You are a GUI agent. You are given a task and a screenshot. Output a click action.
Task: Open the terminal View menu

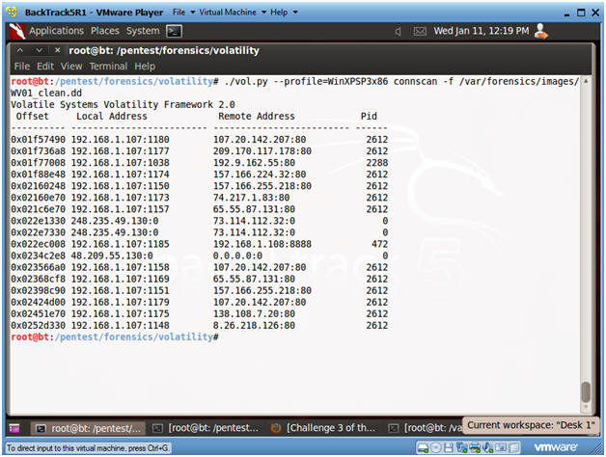71,67
